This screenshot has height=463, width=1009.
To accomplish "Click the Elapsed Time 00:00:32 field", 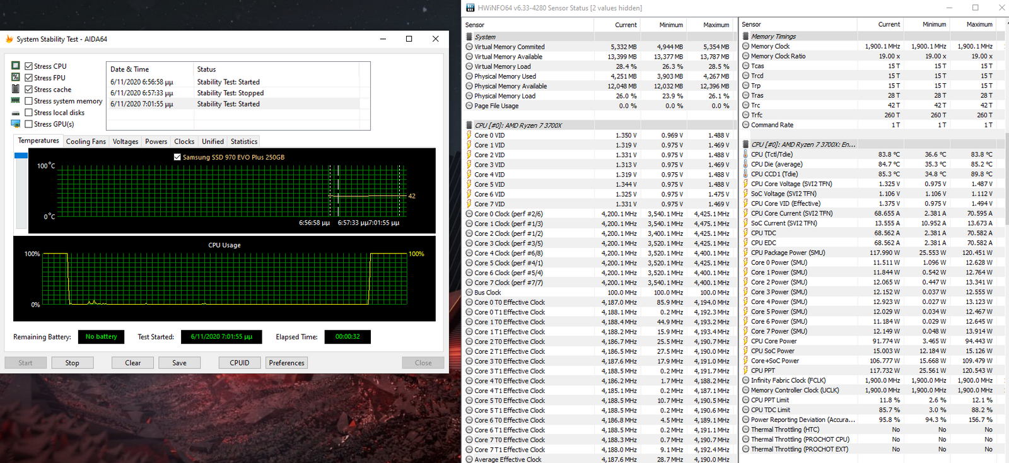I will 347,337.
